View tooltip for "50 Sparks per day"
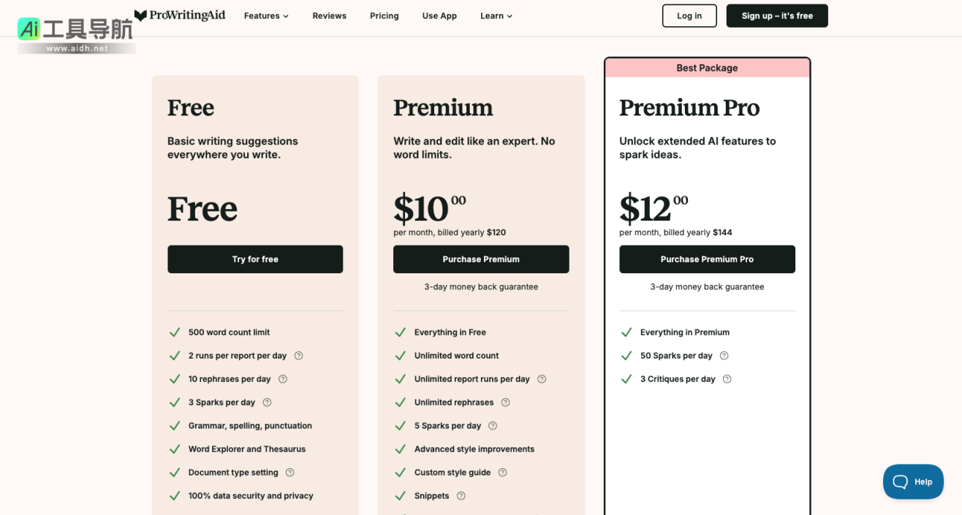The image size is (962, 515). point(724,356)
